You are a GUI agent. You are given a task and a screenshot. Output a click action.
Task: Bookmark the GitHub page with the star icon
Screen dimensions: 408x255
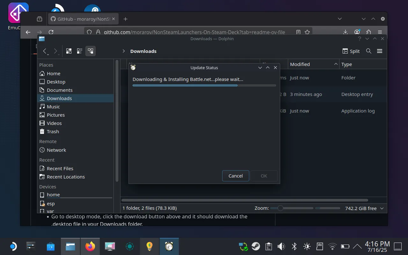coord(307,32)
